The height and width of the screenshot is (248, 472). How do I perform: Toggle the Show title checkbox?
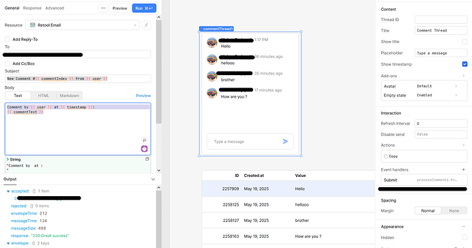[464, 42]
